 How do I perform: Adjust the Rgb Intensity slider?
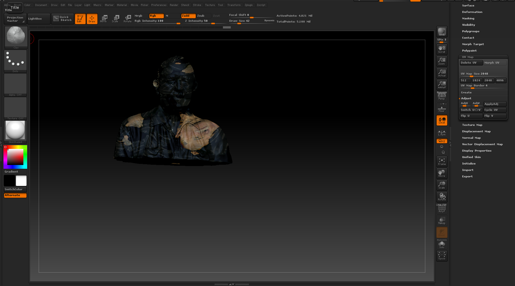point(157,21)
